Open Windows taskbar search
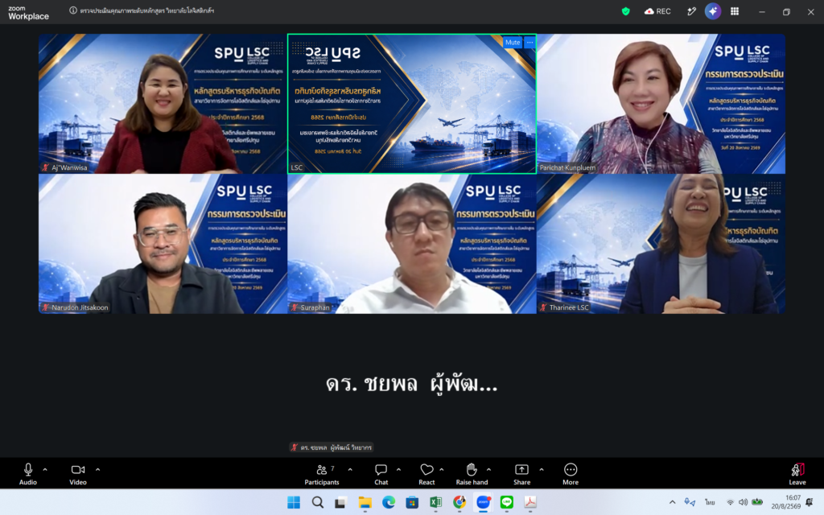Viewport: 824px width, 515px height. (317, 502)
